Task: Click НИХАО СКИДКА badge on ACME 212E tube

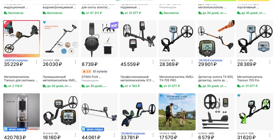Action: click(15, 129)
